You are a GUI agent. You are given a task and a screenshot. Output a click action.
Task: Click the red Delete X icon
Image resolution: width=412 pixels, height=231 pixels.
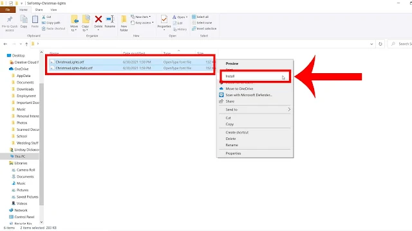pyautogui.click(x=98, y=19)
